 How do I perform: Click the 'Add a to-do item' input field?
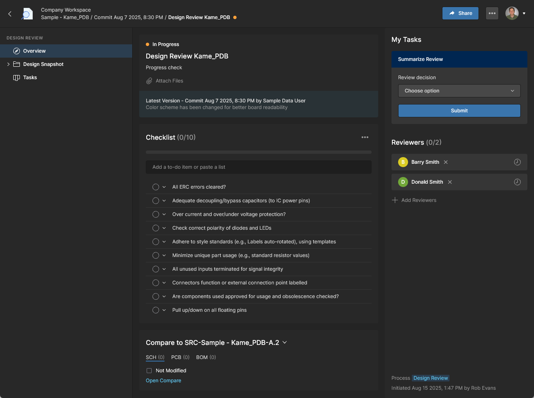[259, 167]
